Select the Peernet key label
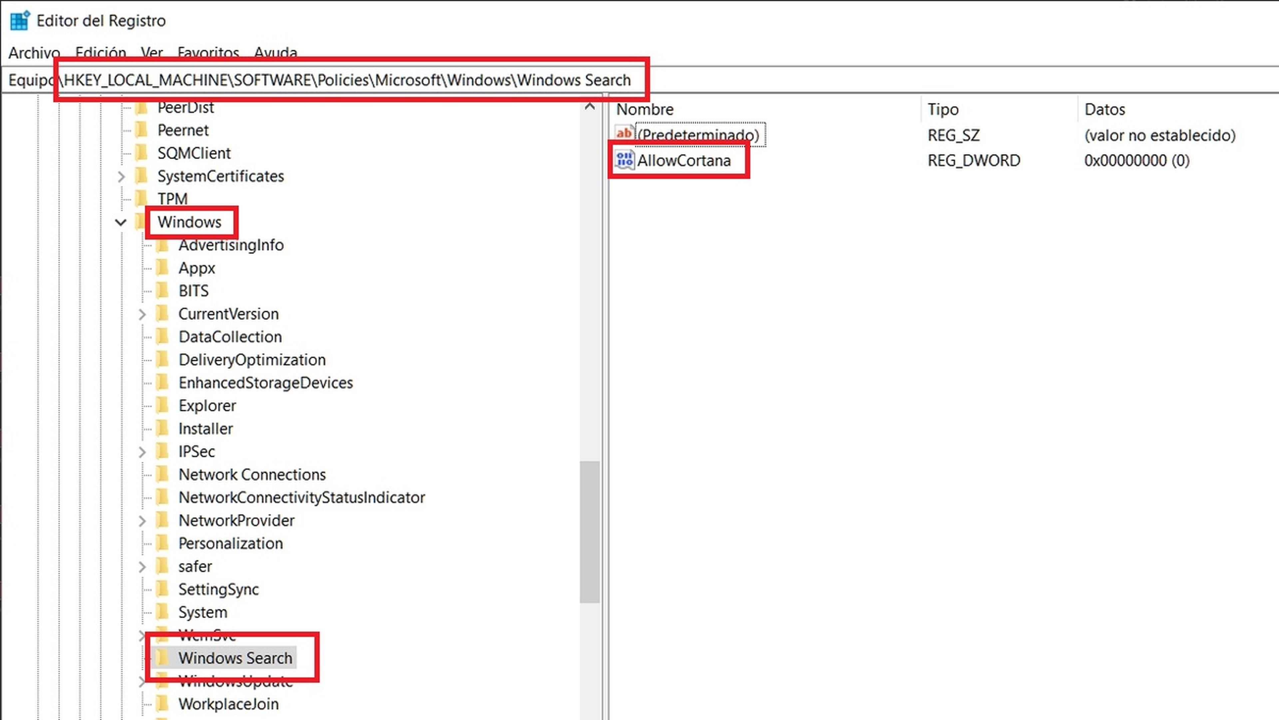The height and width of the screenshot is (720, 1279). 183,130
